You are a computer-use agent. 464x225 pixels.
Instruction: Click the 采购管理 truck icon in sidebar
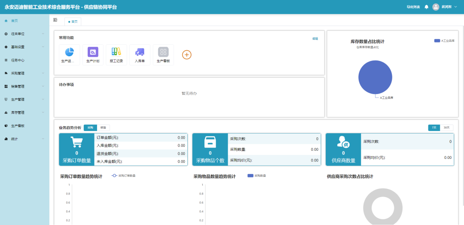tap(6, 73)
